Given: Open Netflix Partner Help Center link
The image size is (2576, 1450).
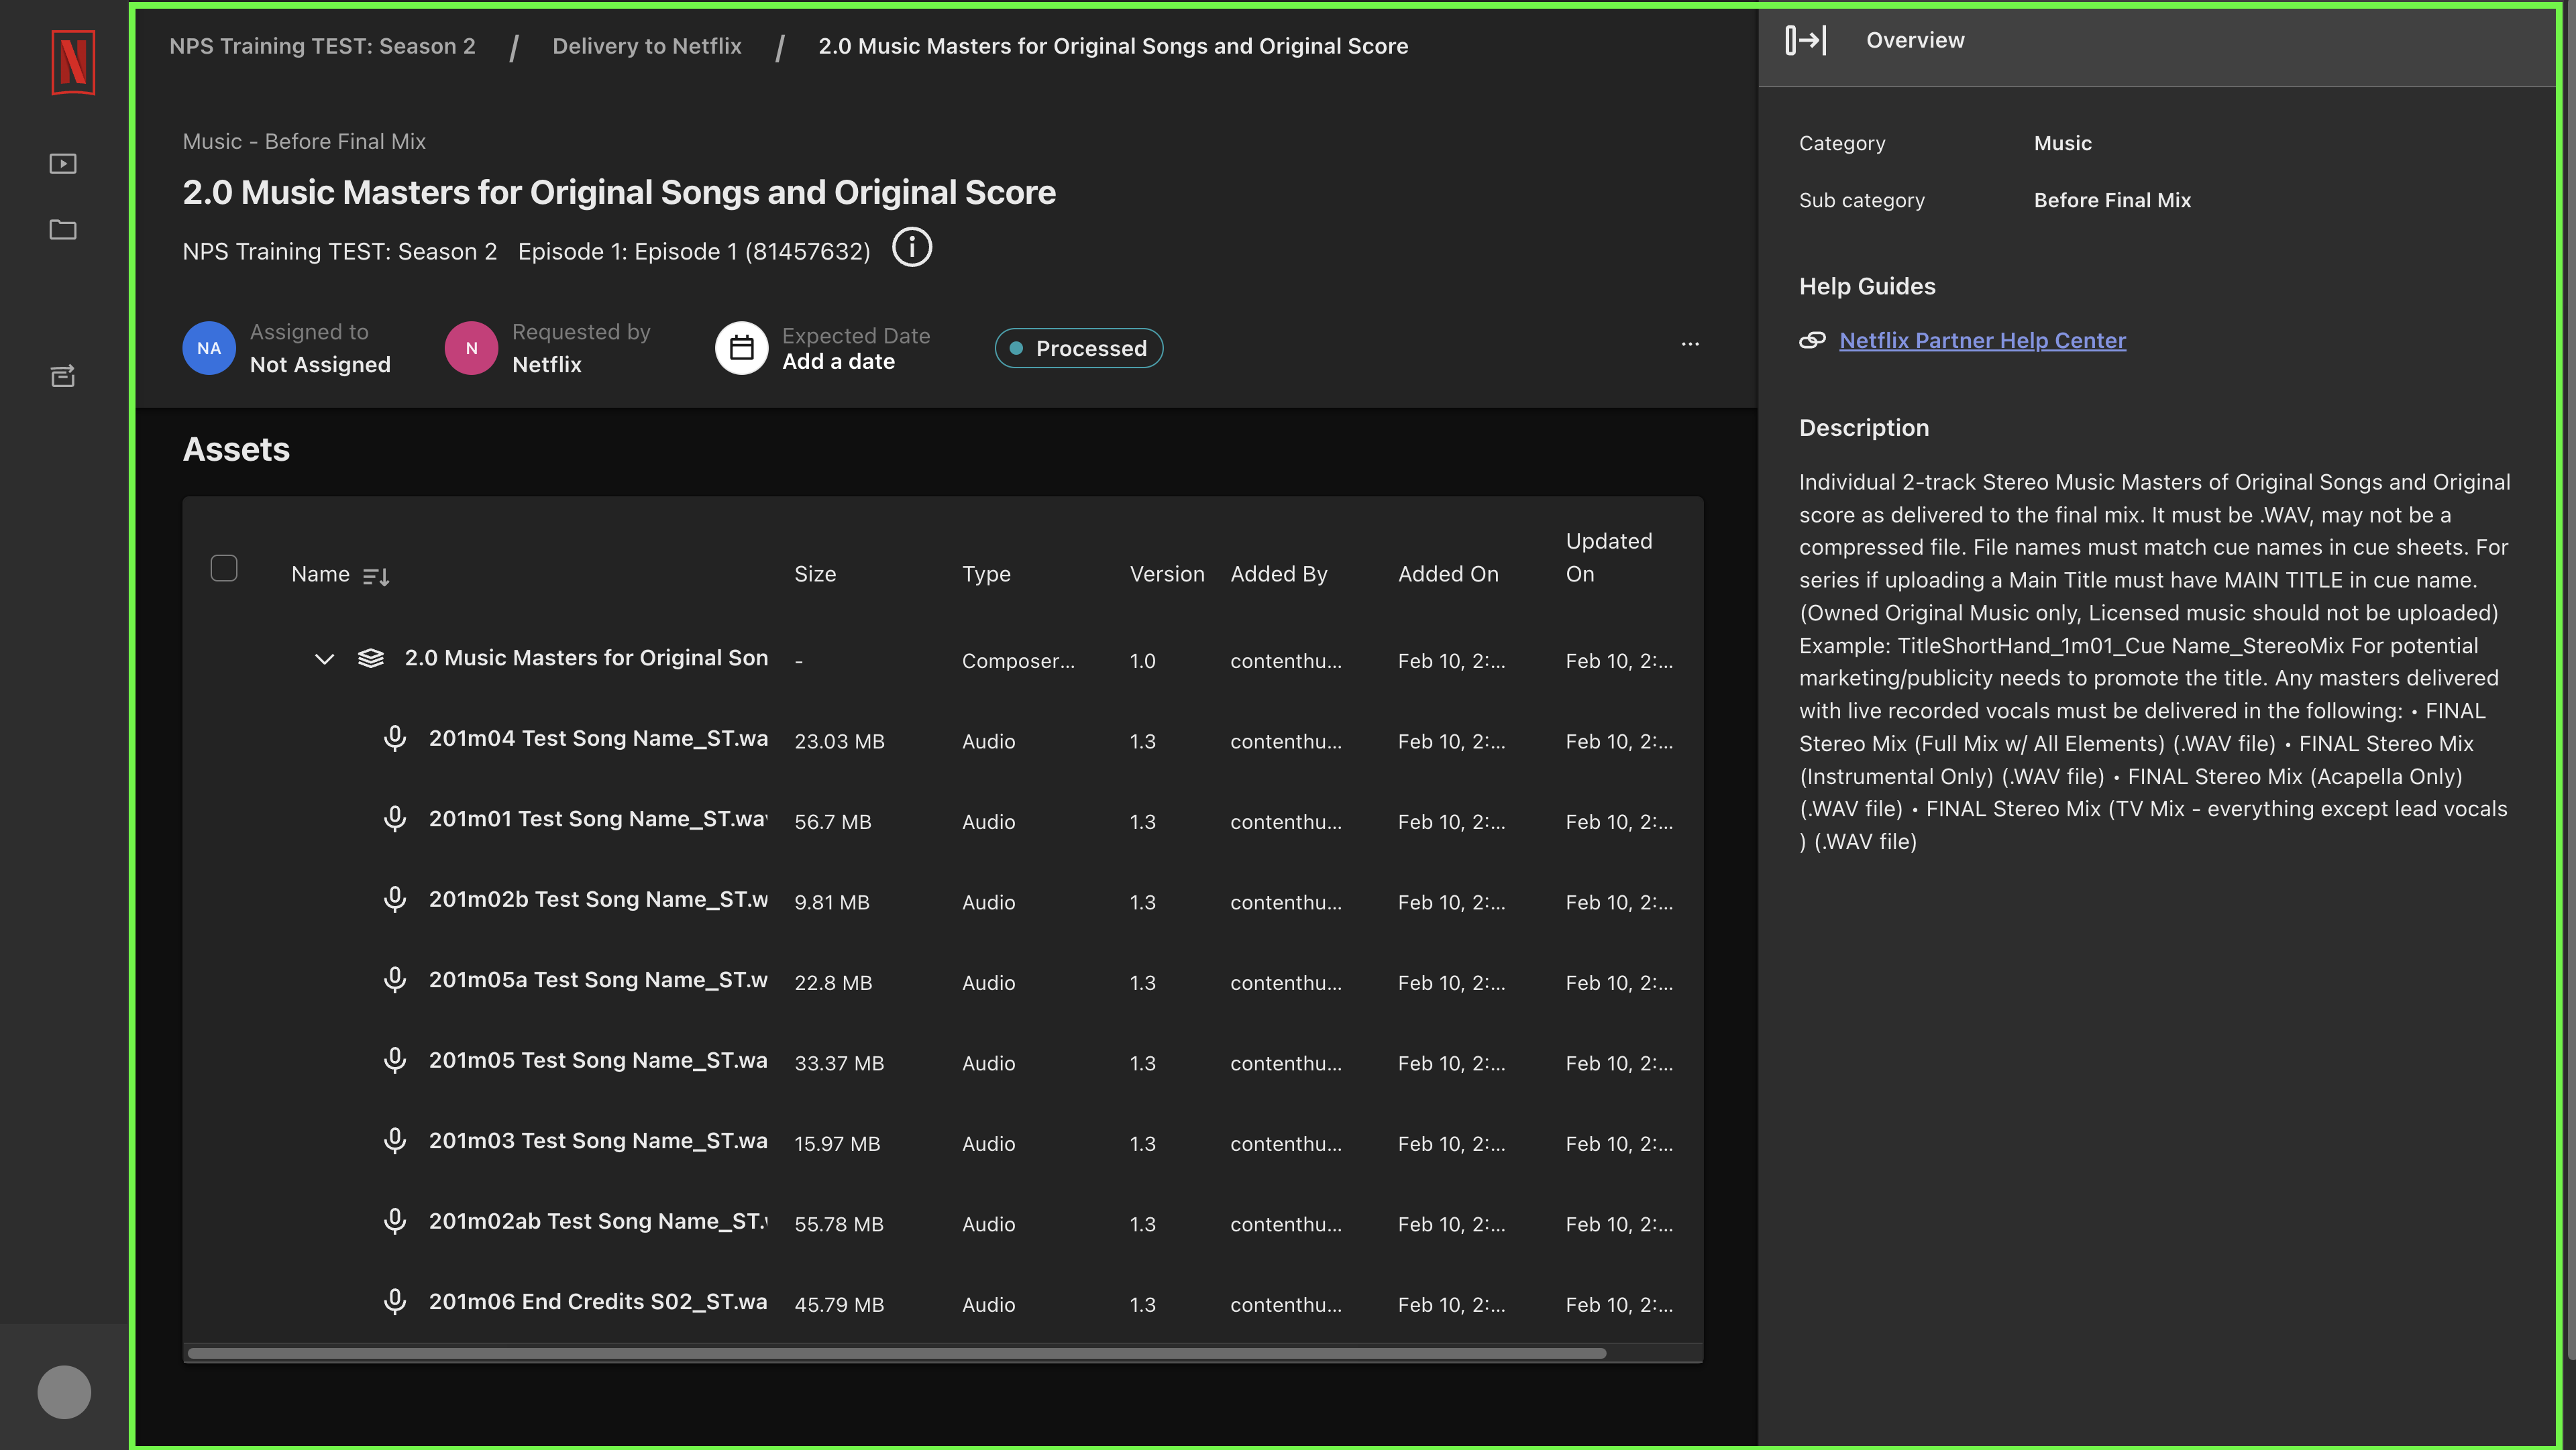Looking at the screenshot, I should 1982,340.
